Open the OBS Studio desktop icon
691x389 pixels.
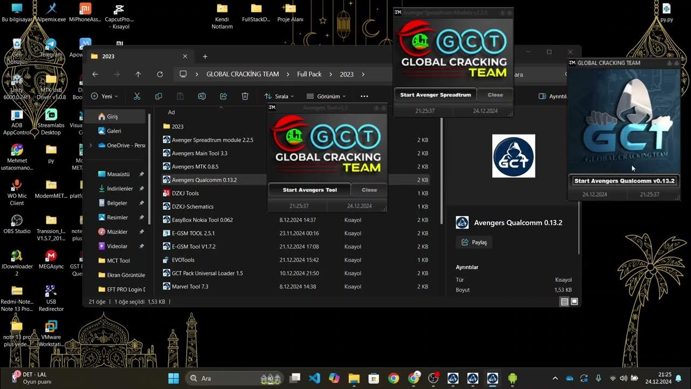[x=17, y=224]
